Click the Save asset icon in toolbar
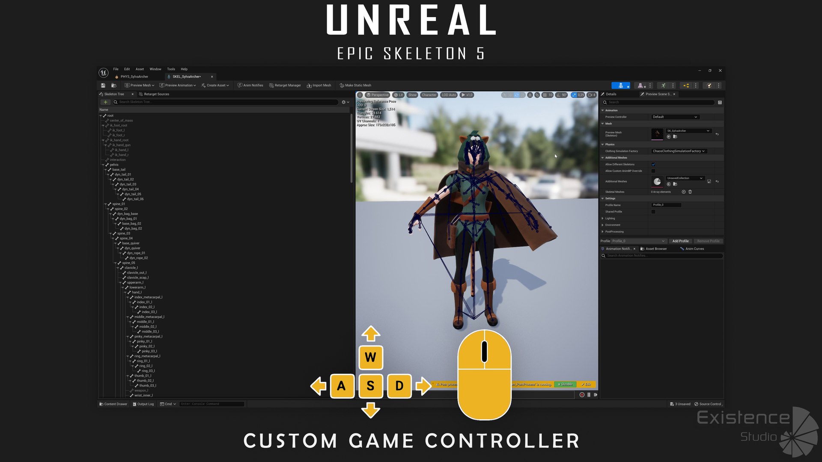This screenshot has height=462, width=822. point(103,86)
